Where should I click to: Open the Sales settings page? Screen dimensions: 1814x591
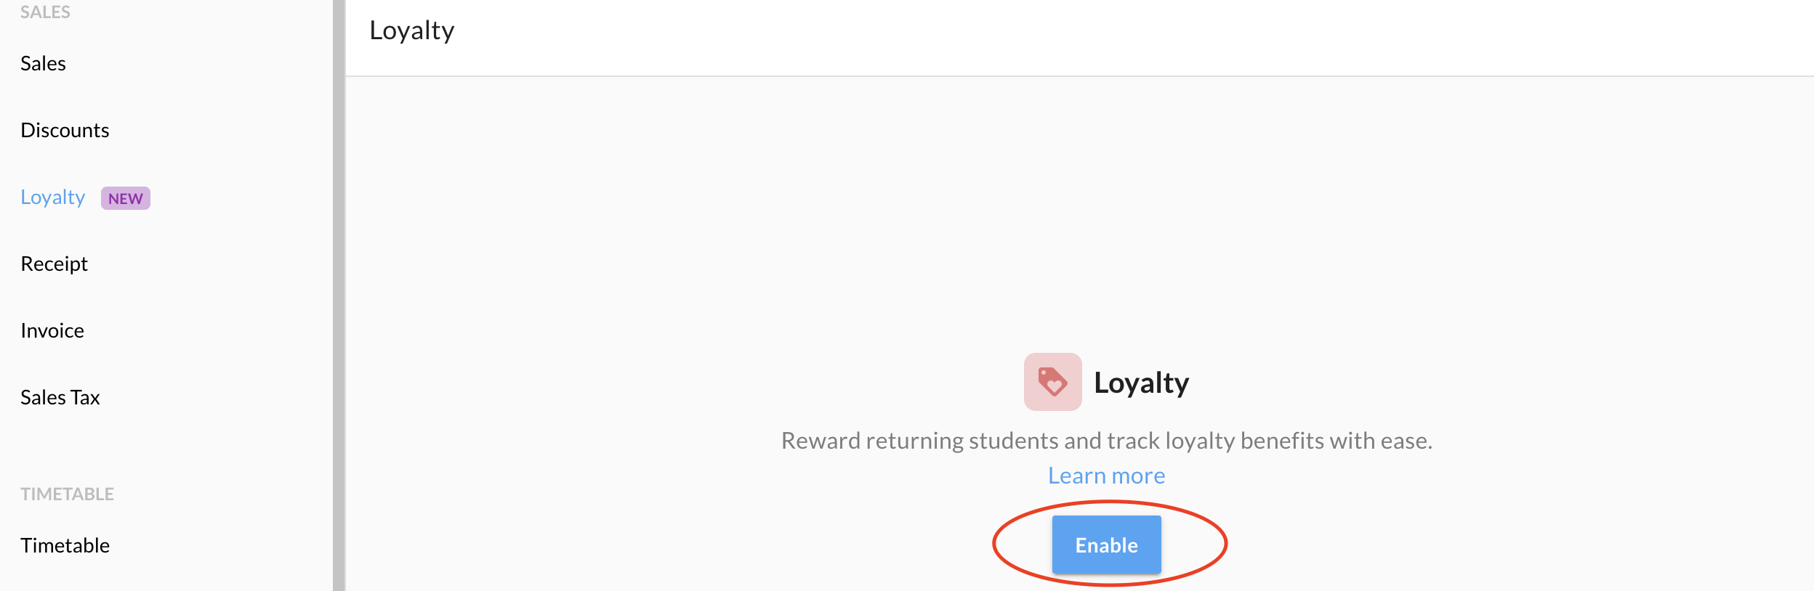click(x=43, y=64)
